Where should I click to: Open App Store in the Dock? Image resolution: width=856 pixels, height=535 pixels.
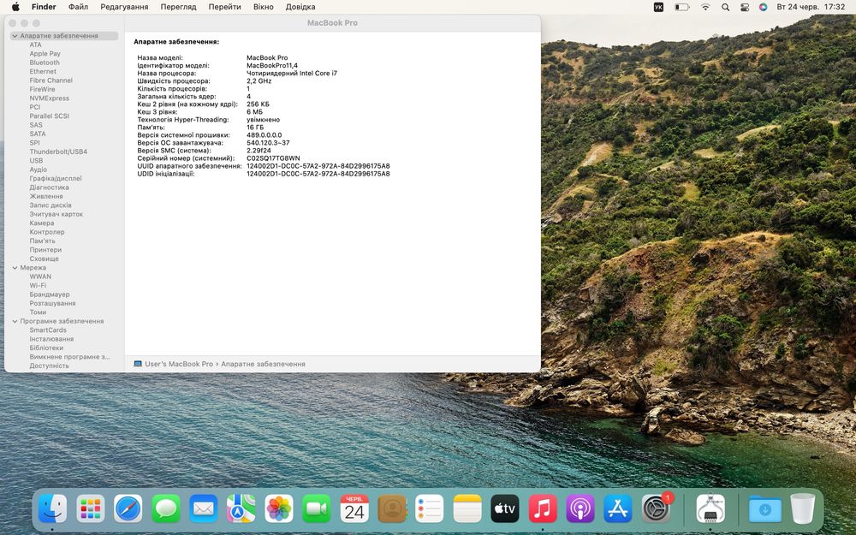pyautogui.click(x=618, y=508)
